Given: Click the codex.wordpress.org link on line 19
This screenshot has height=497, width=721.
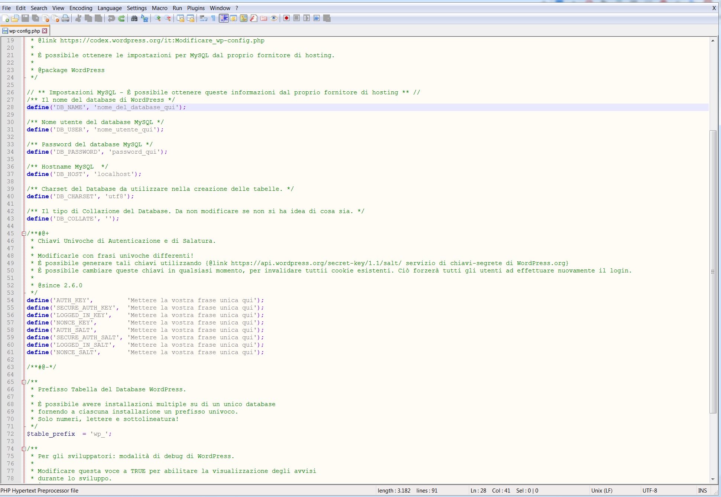Looking at the screenshot, I should click(162, 40).
